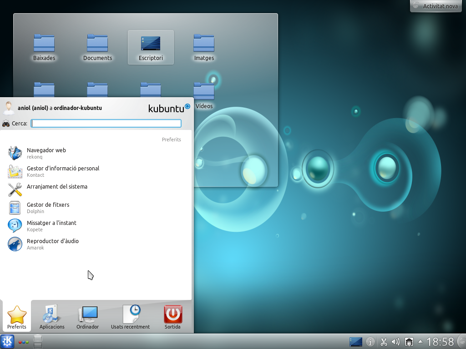Click the info notifications icon in system tray
Viewport: 466px width, 349px height.
coord(370,341)
